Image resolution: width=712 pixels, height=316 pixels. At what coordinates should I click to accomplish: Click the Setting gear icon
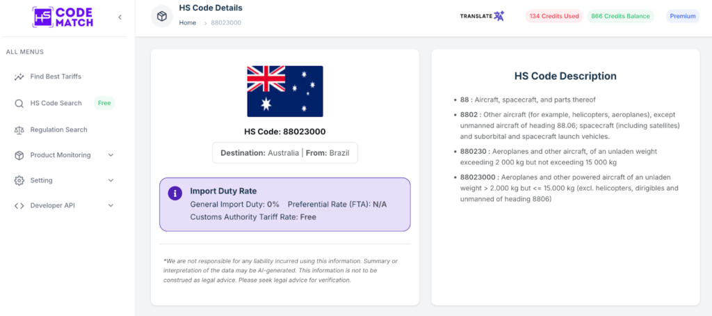[19, 180]
